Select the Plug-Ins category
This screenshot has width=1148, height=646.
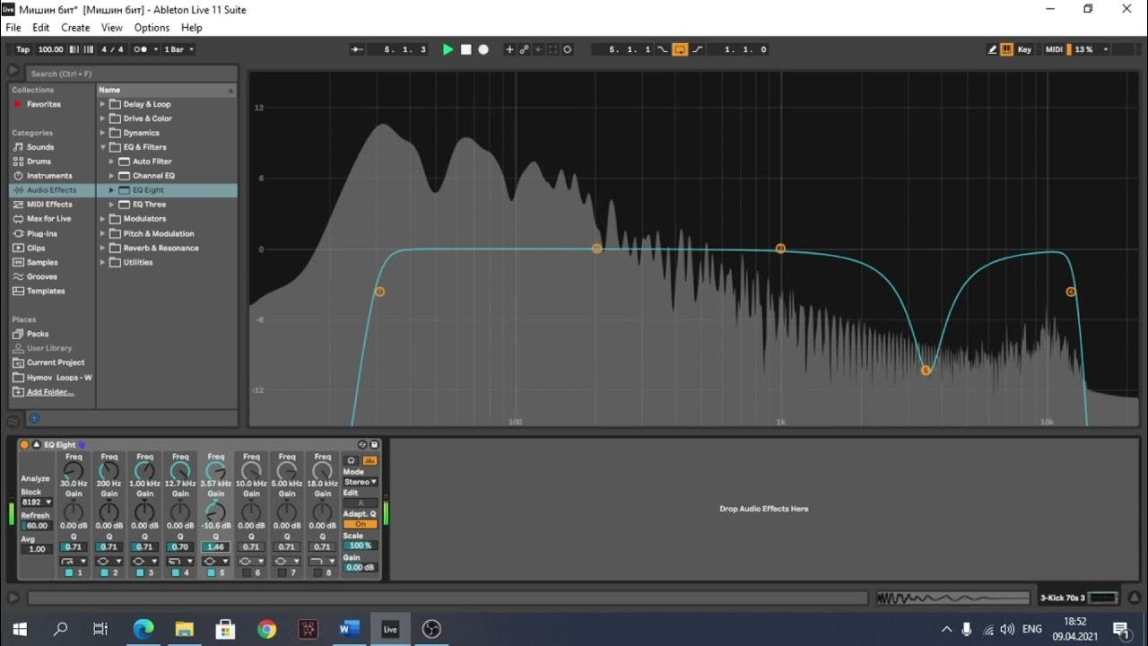(x=41, y=233)
